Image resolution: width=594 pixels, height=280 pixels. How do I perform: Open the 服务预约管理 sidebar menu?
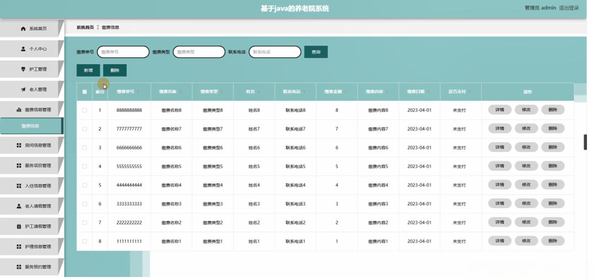click(31, 267)
